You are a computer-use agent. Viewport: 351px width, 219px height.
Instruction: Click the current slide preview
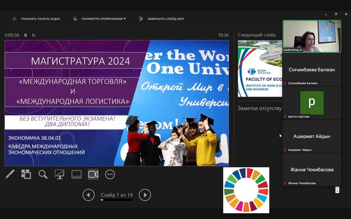pyautogui.click(x=117, y=103)
